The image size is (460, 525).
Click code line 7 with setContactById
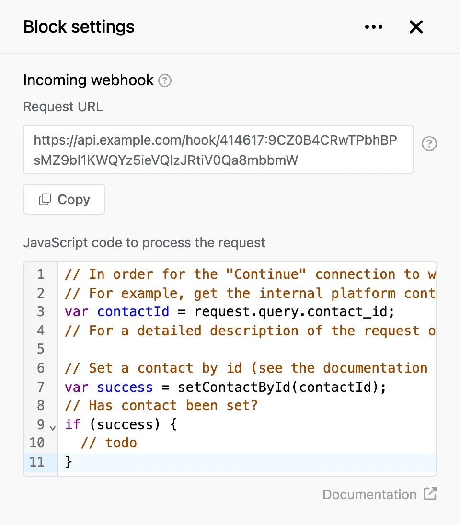click(226, 388)
